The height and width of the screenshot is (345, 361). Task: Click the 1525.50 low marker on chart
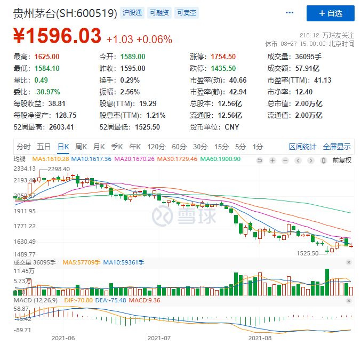tap(307, 253)
